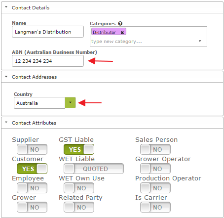Click the Name input field

[x=48, y=32]
